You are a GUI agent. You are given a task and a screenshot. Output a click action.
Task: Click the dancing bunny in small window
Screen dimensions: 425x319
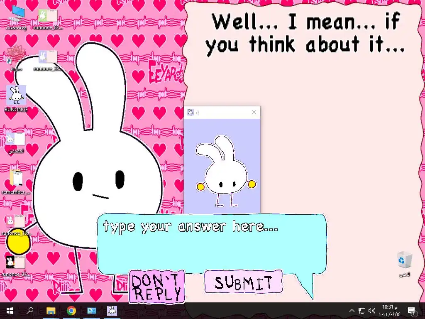[x=225, y=171]
